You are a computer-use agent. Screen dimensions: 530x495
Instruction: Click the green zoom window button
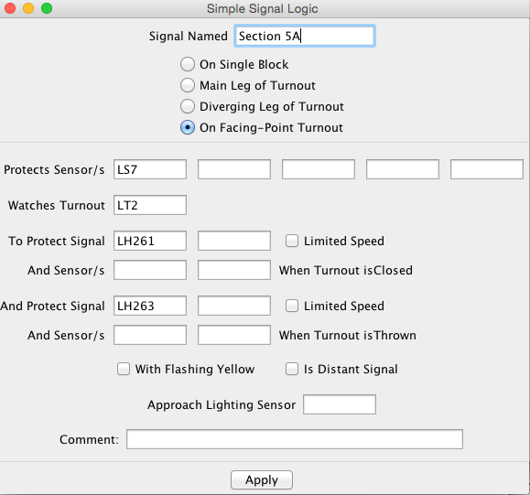click(47, 8)
